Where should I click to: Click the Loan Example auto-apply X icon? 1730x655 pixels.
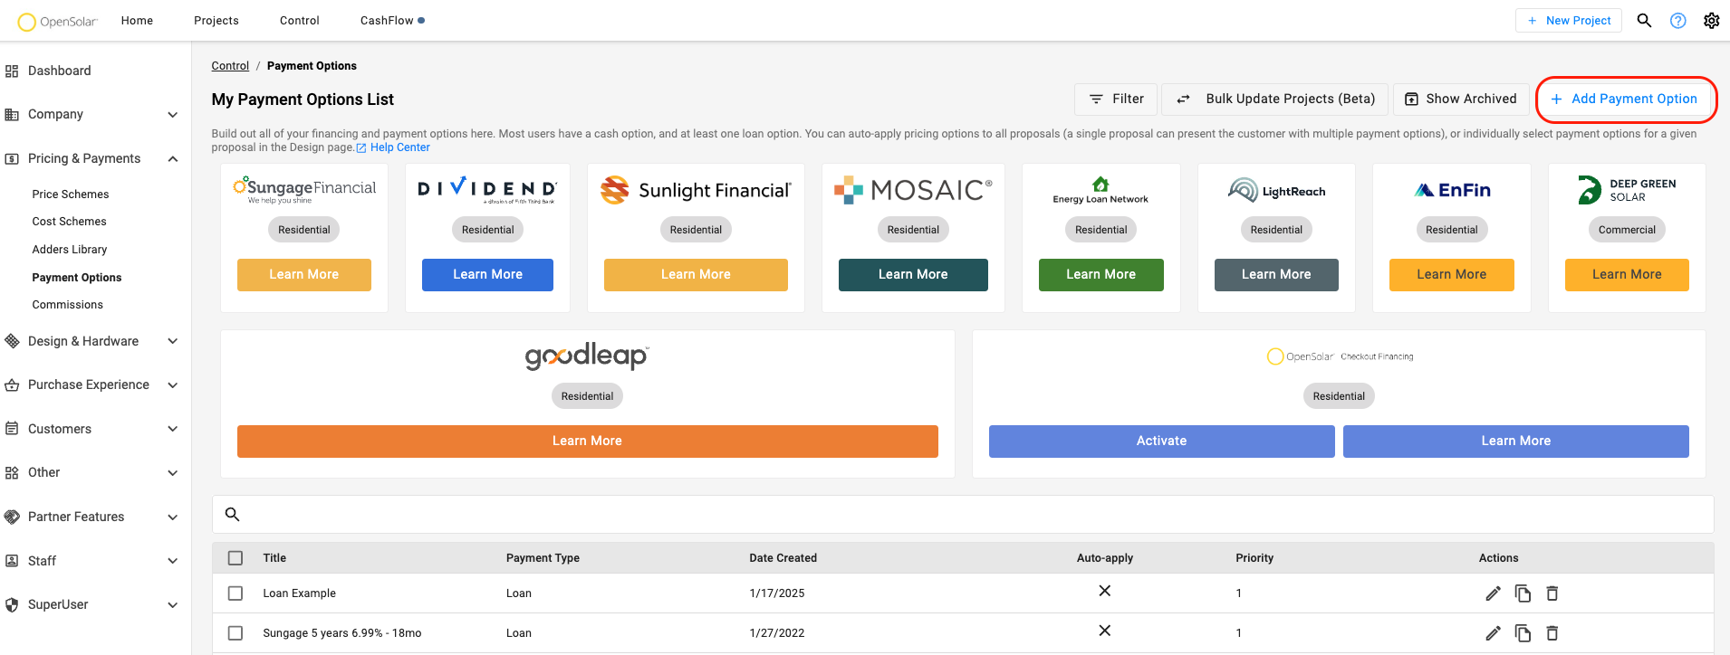1104,591
